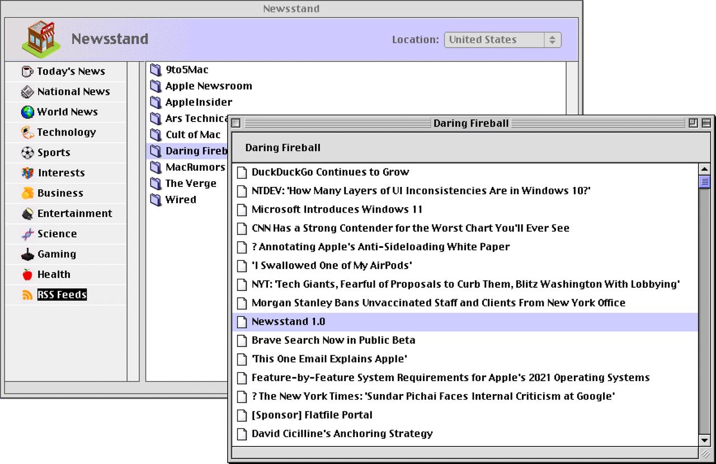The image size is (716, 464).
Task: Open Annotating Apple's Anti-Sideloading White Paper
Action: pyautogui.click(x=380, y=246)
